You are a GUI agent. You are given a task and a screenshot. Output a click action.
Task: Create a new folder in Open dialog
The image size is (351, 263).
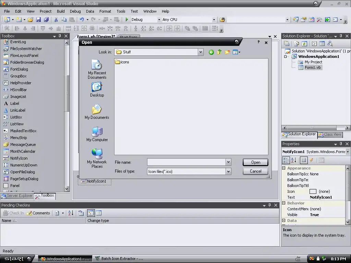coord(227,52)
